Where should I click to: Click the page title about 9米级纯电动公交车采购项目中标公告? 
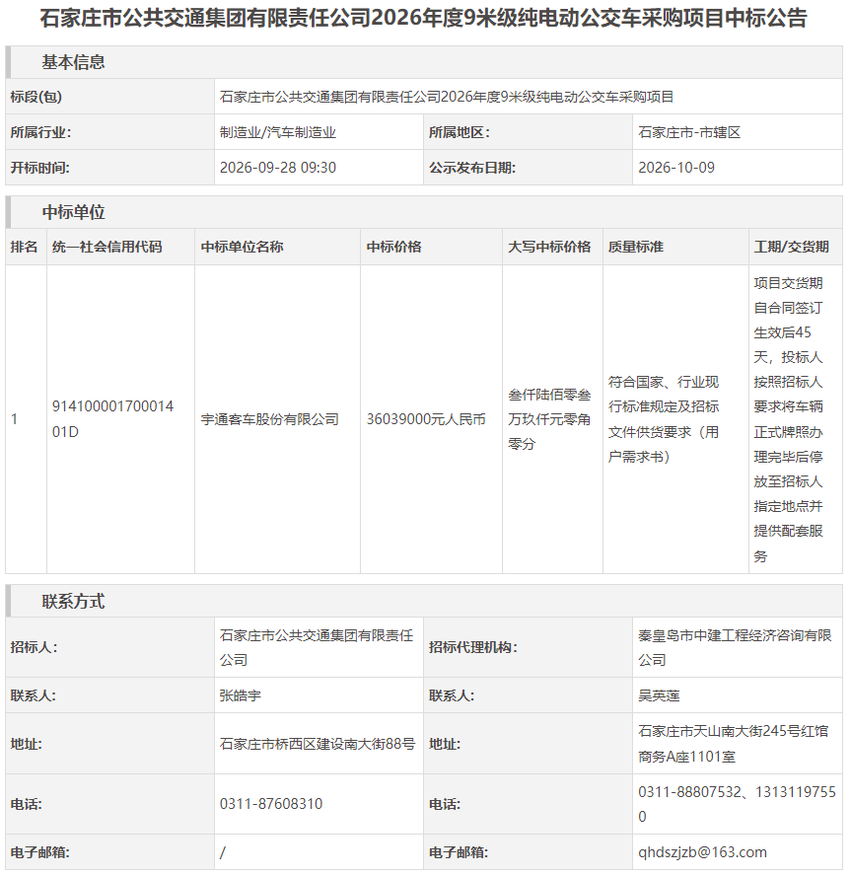[423, 19]
